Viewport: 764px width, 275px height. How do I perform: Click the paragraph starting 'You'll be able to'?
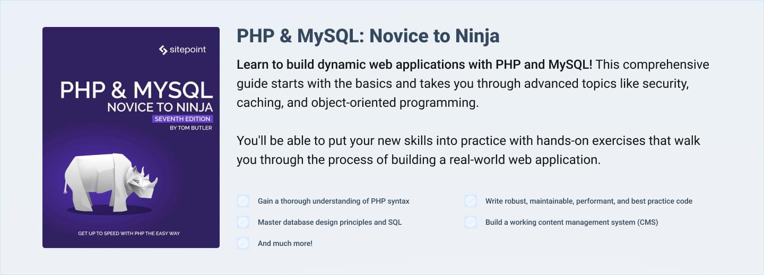468,150
